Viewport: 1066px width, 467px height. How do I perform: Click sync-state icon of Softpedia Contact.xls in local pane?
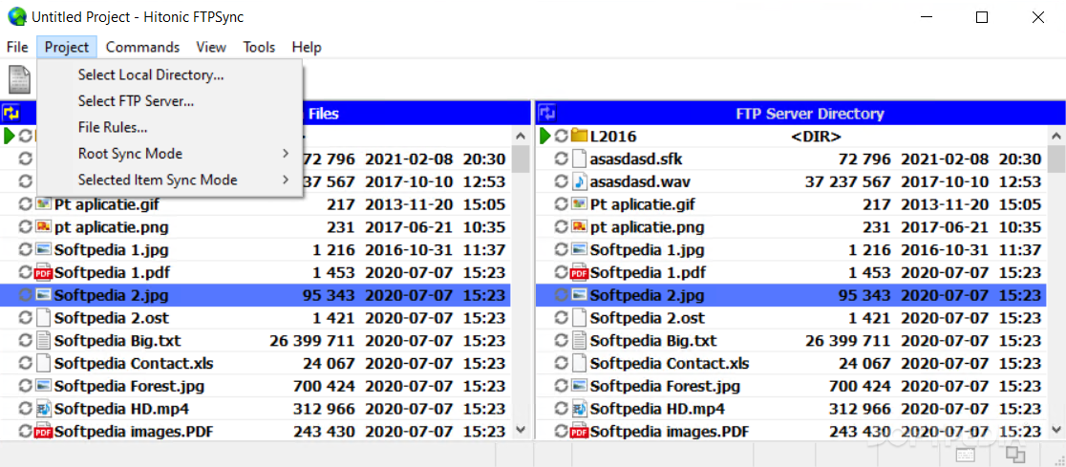click(x=26, y=363)
